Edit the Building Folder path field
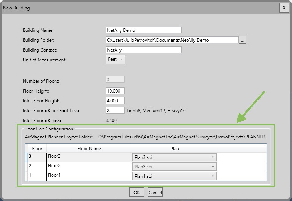The width and height of the screenshot is (292, 201). [172, 40]
